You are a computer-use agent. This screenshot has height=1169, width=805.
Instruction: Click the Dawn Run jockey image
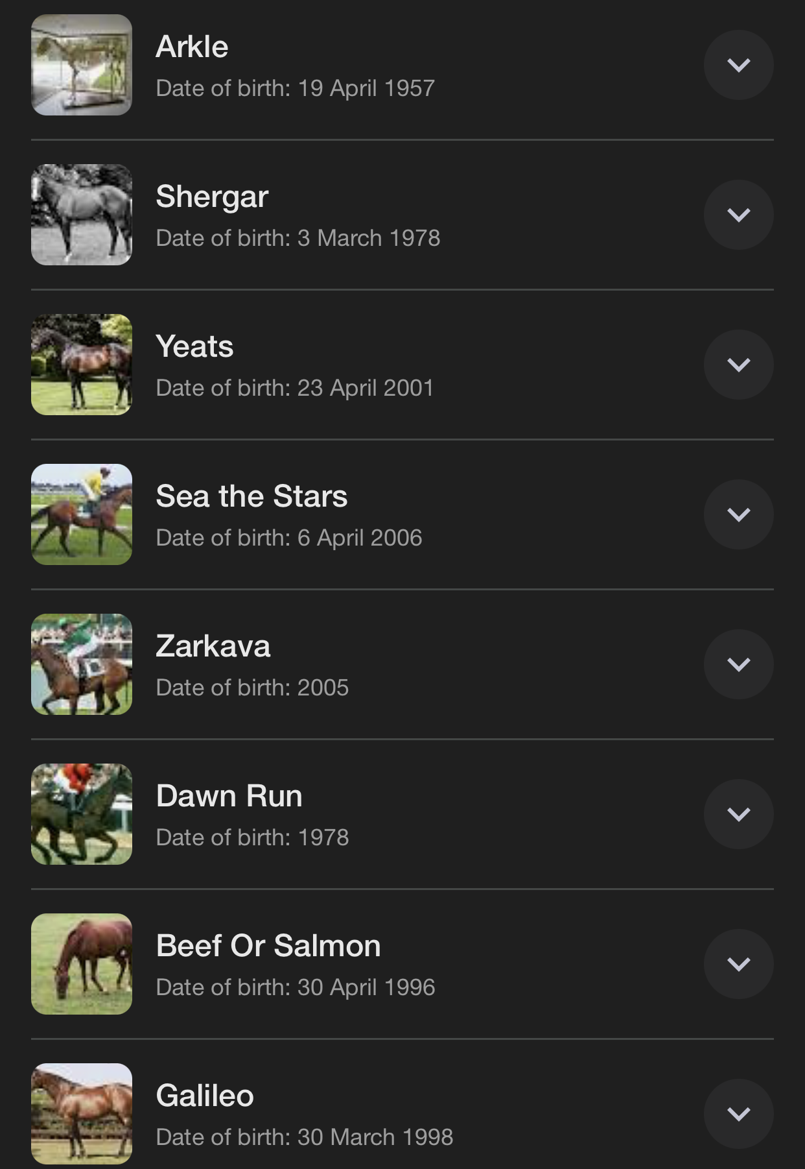click(82, 814)
